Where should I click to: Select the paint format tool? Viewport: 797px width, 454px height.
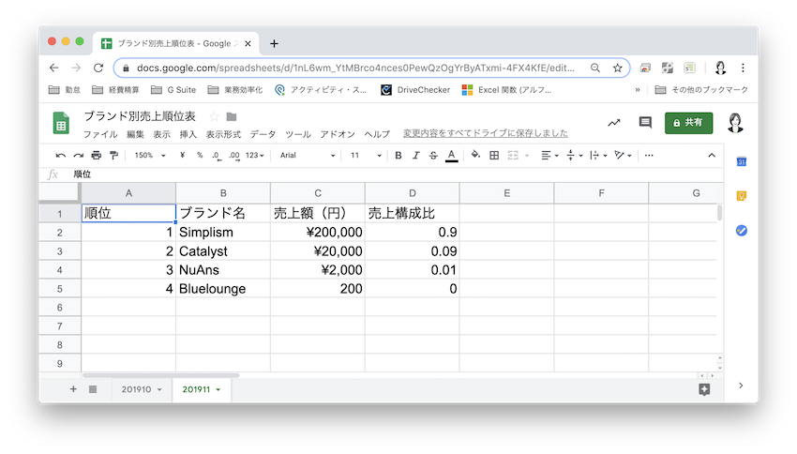pyautogui.click(x=113, y=156)
